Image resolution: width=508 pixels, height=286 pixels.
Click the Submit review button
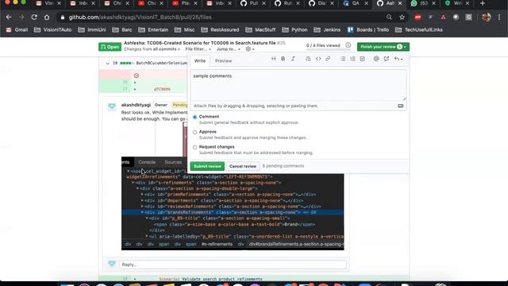coord(207,166)
